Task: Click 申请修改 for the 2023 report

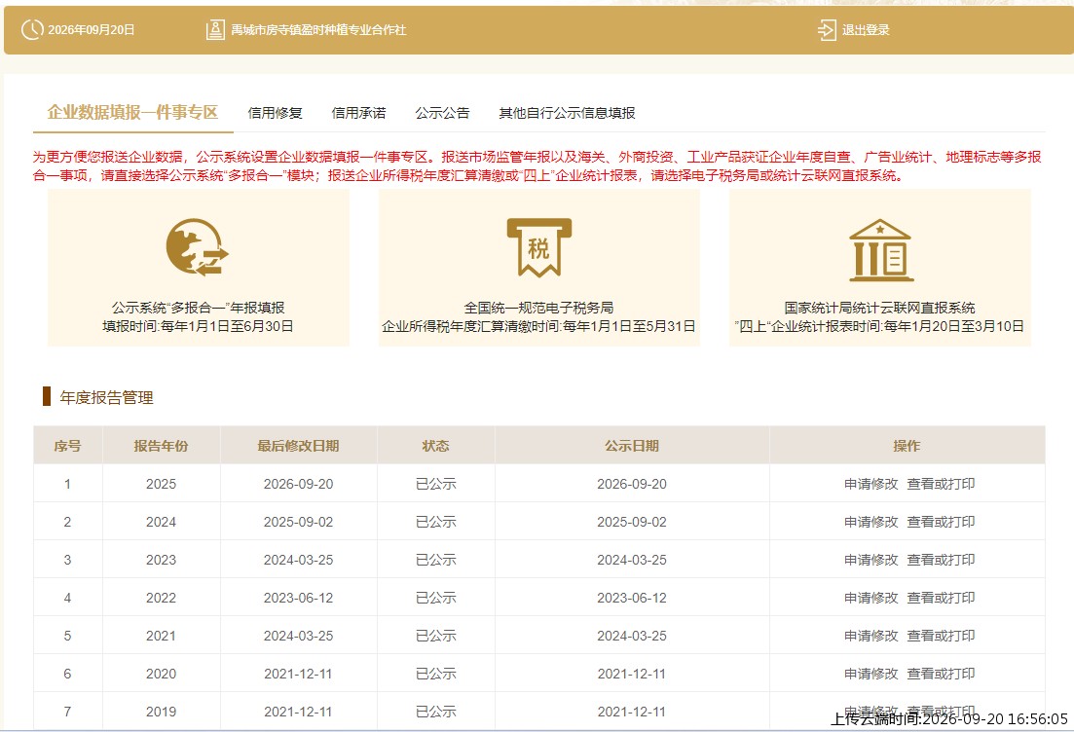Action: pyautogui.click(x=870, y=560)
